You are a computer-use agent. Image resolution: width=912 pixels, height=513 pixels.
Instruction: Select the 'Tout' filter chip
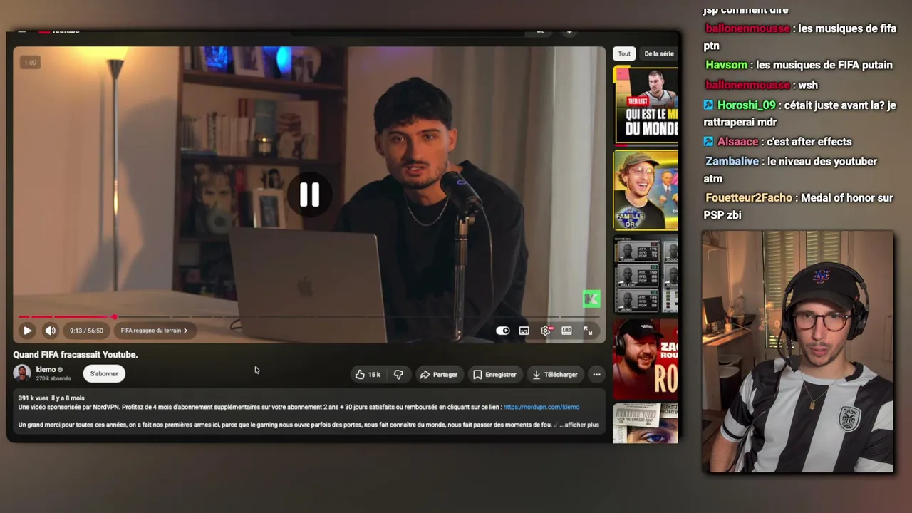pyautogui.click(x=624, y=53)
